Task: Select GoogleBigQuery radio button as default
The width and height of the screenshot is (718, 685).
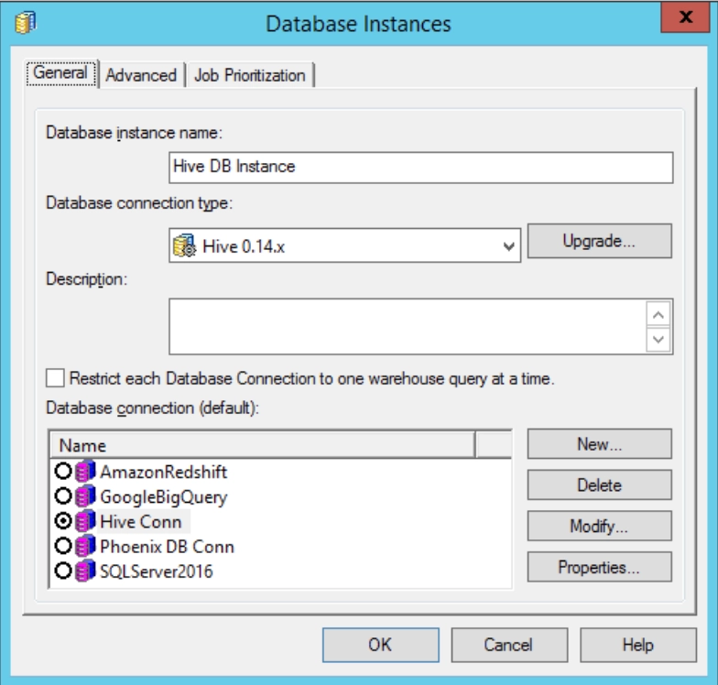Action: pyautogui.click(x=62, y=496)
